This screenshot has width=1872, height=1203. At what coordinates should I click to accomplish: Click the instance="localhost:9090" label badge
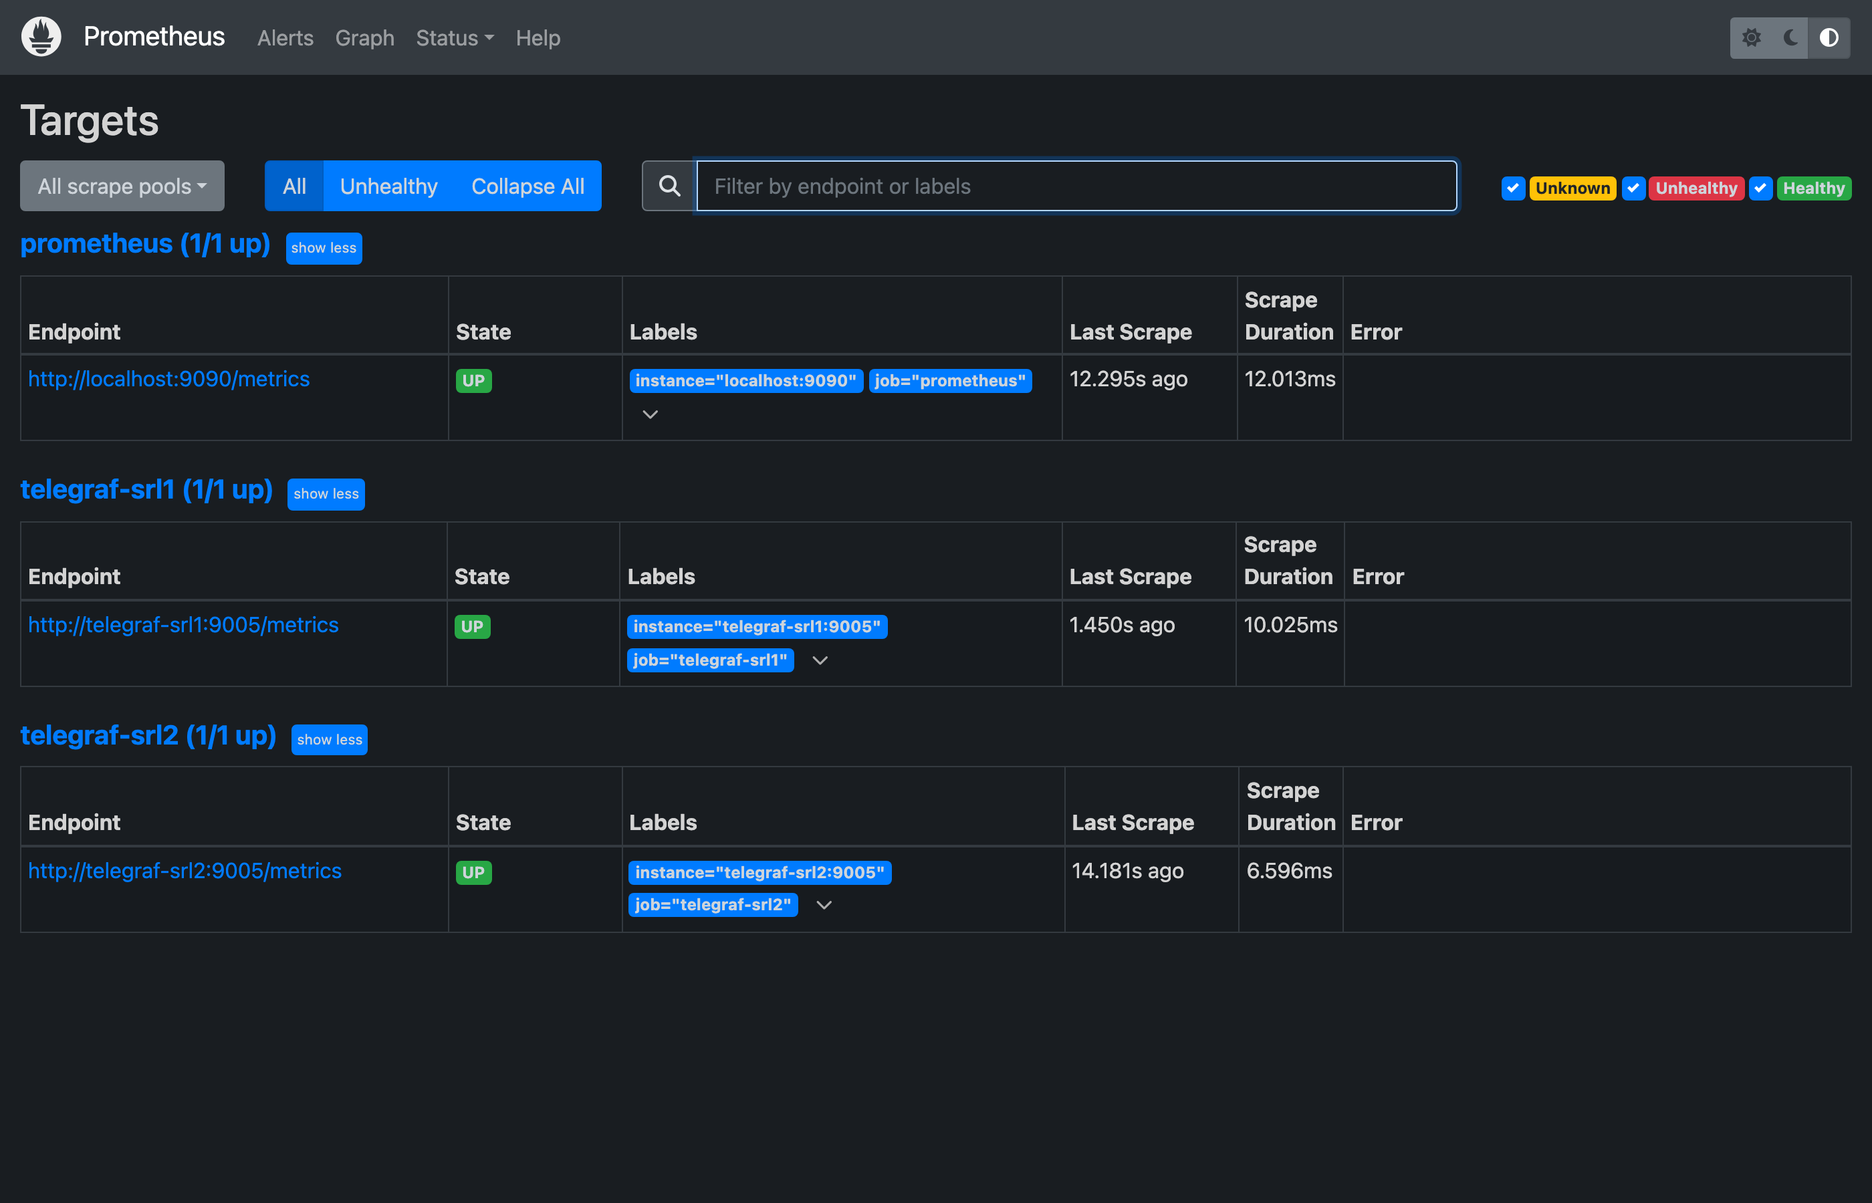click(x=745, y=380)
